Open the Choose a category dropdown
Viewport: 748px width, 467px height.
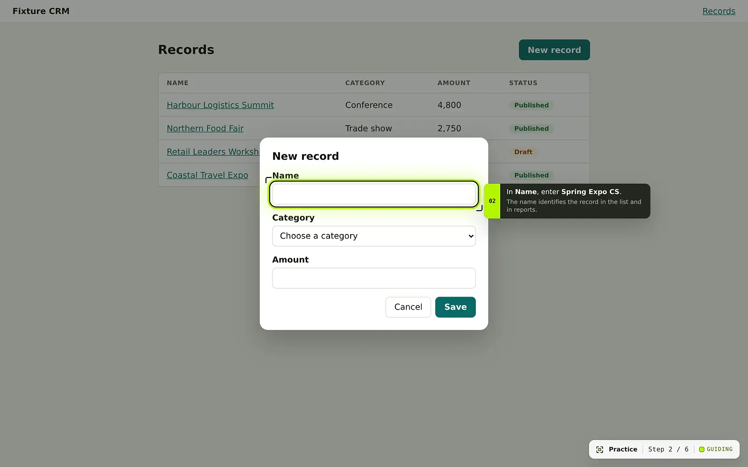point(374,236)
